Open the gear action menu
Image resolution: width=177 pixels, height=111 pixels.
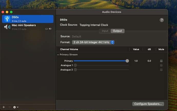(15, 107)
